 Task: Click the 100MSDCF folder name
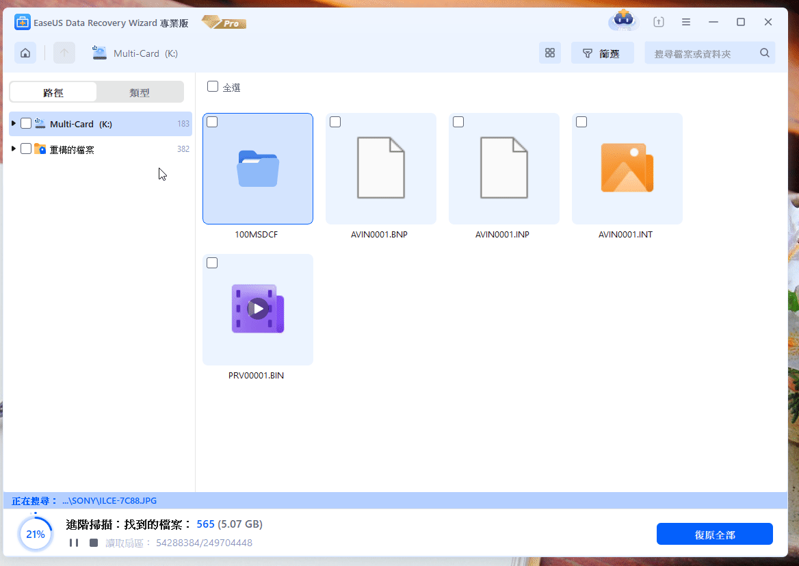tap(257, 235)
